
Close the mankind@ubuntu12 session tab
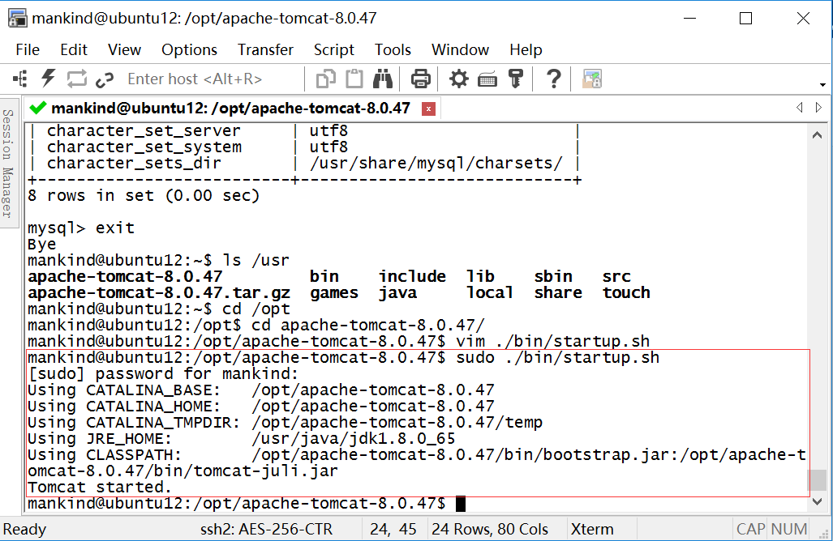point(428,109)
